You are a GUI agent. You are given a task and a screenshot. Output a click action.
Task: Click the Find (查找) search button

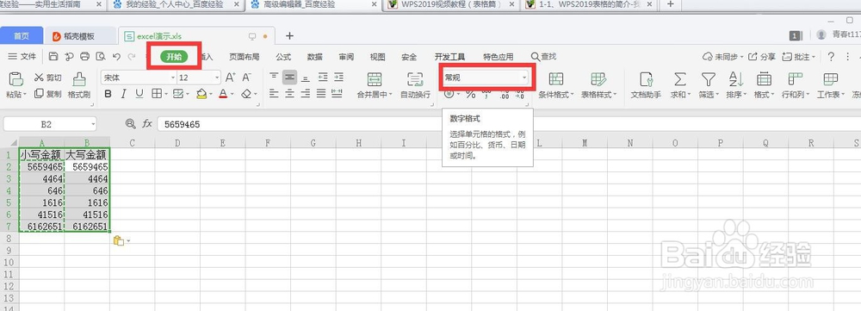coord(543,57)
